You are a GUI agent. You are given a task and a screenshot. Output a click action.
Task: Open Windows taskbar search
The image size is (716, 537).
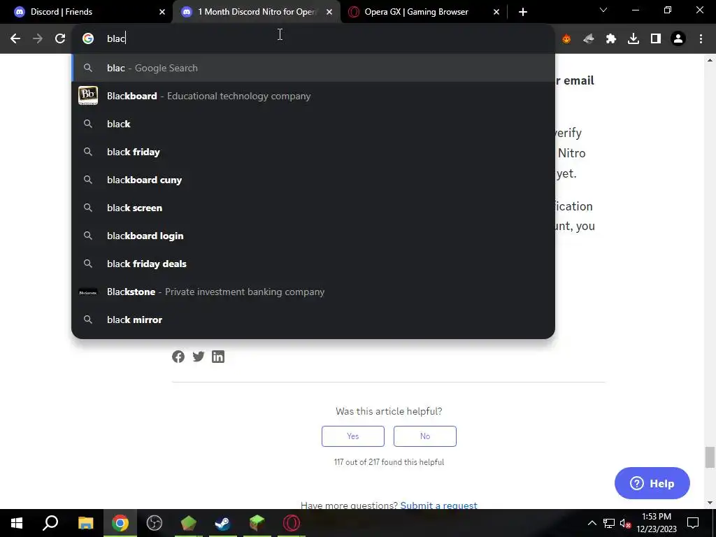coord(50,523)
